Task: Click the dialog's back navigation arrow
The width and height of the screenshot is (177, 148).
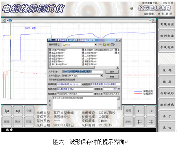Action: click(x=100, y=45)
